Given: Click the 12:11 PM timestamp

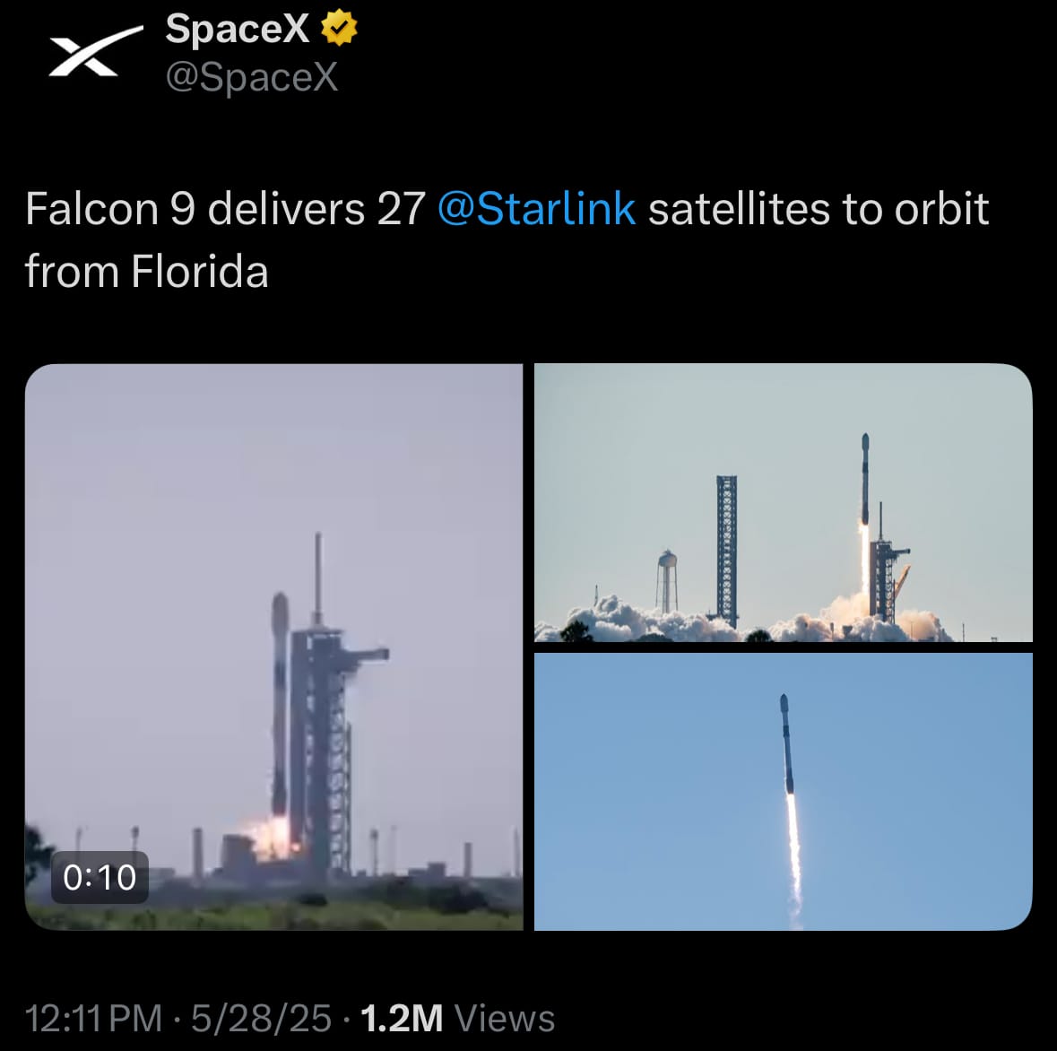Looking at the screenshot, I should (x=94, y=1018).
